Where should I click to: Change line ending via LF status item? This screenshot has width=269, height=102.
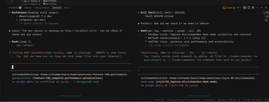[x=239, y=100]
